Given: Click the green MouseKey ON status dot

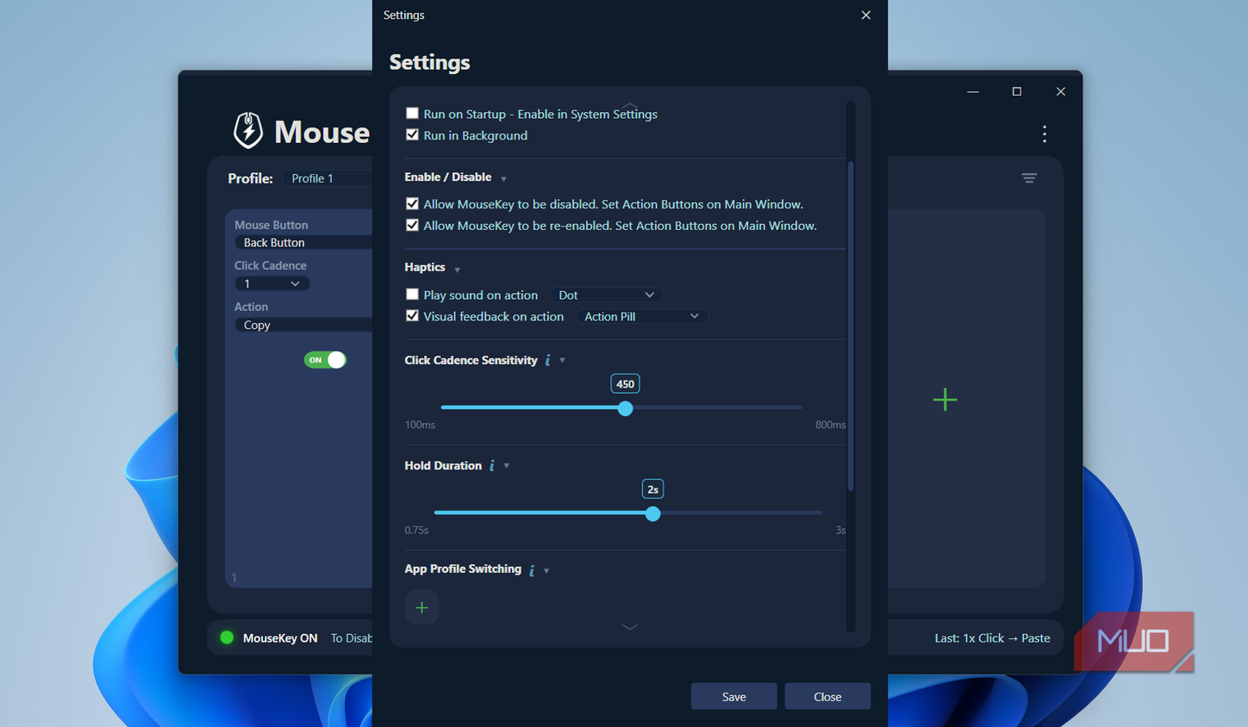Looking at the screenshot, I should click(x=227, y=637).
